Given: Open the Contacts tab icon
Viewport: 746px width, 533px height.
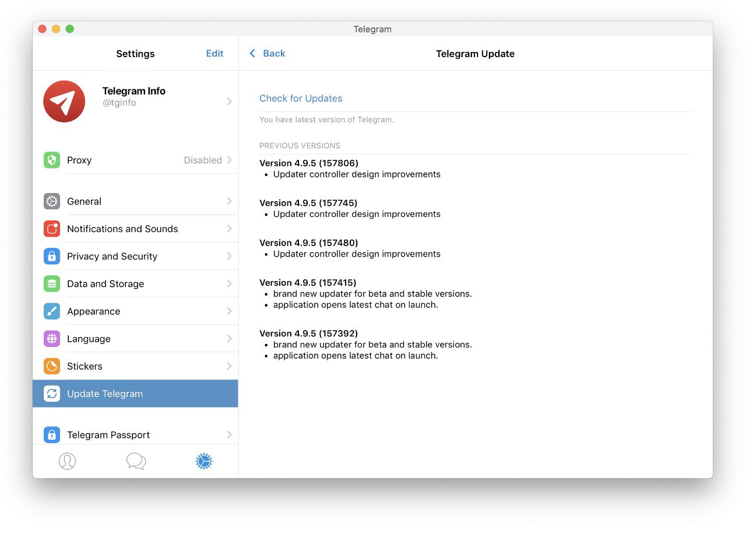Looking at the screenshot, I should [67, 461].
